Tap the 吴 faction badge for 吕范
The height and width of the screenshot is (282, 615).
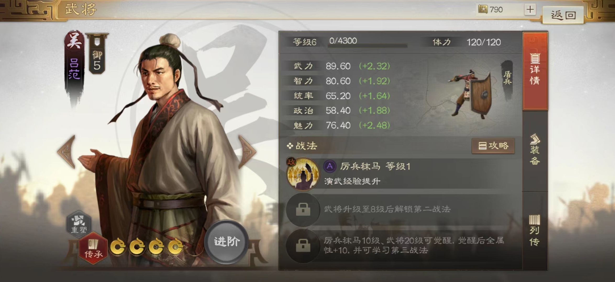(x=74, y=41)
